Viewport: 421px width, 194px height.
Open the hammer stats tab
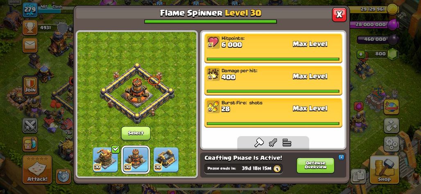click(259, 143)
